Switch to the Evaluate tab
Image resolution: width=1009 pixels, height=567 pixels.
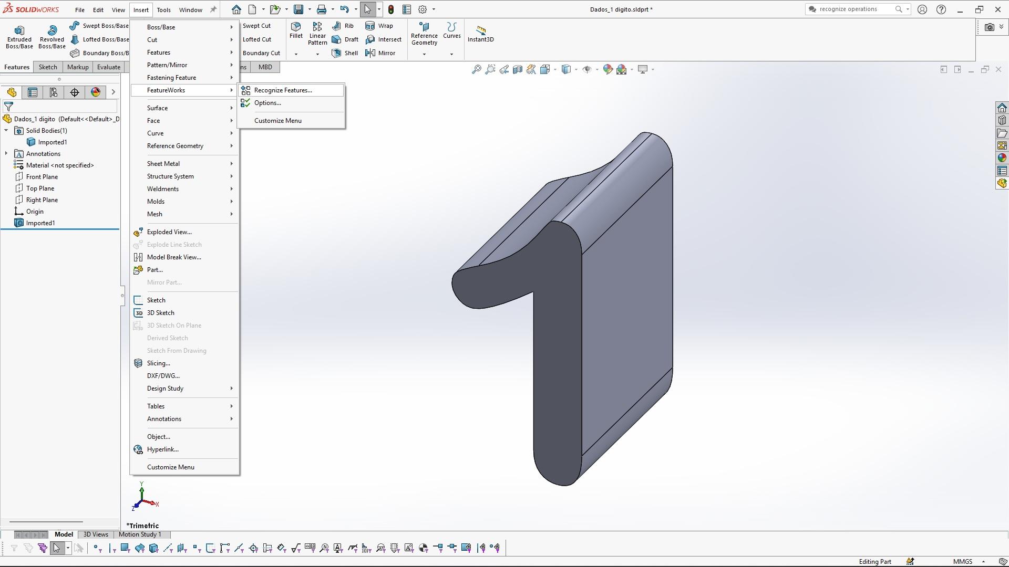[109, 67]
